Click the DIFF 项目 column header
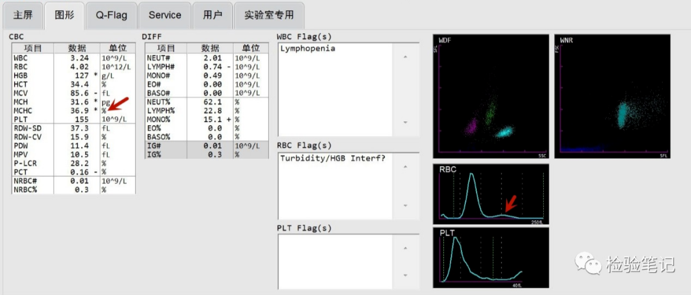The height and width of the screenshot is (295, 691). [x=166, y=49]
